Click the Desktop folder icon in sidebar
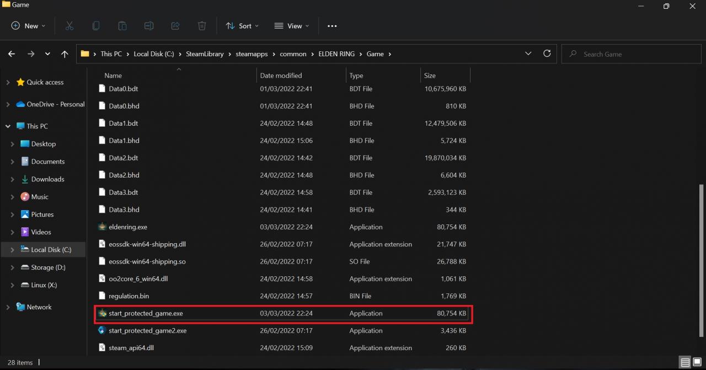Viewport: 706px width, 370px height. [25, 144]
